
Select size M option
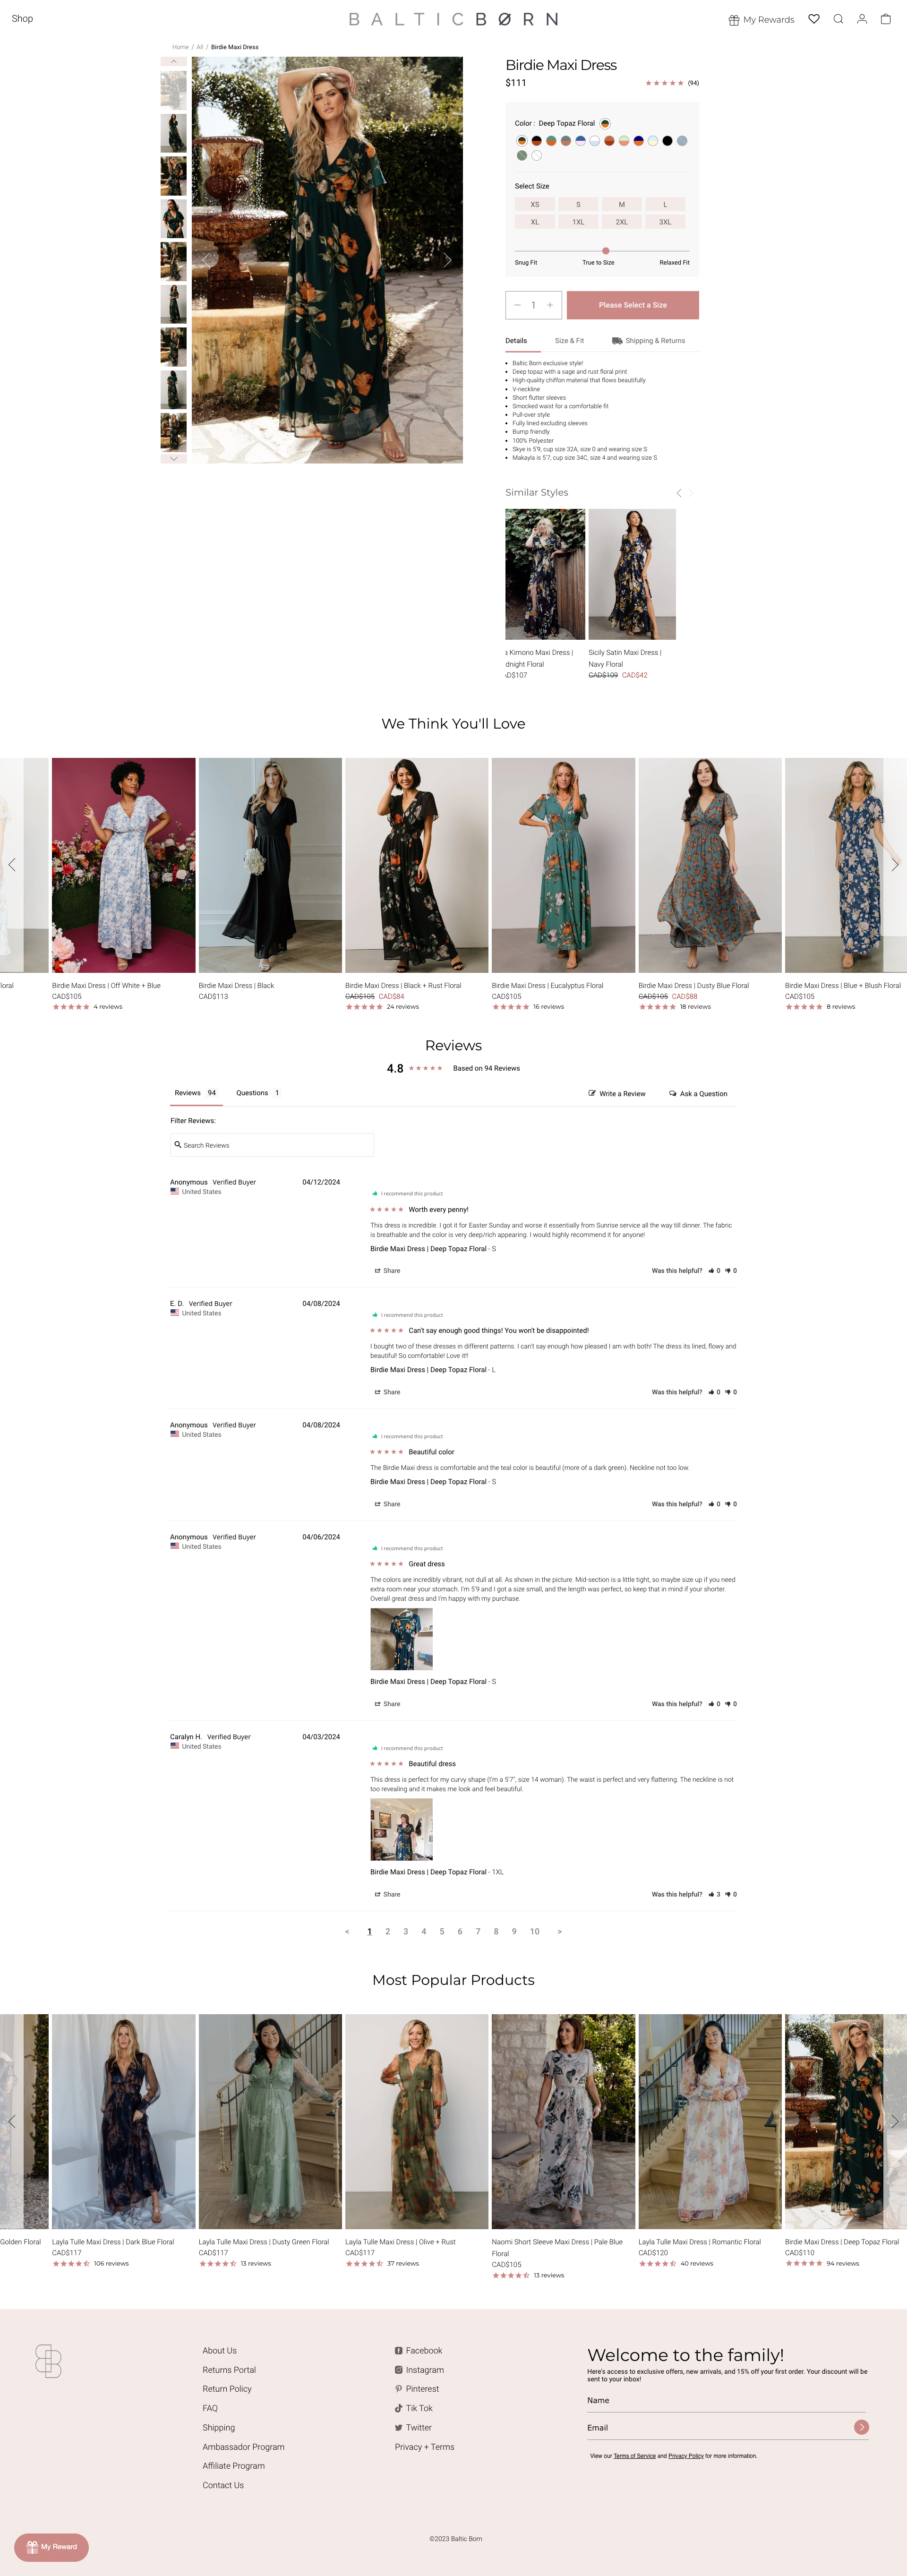621,204
